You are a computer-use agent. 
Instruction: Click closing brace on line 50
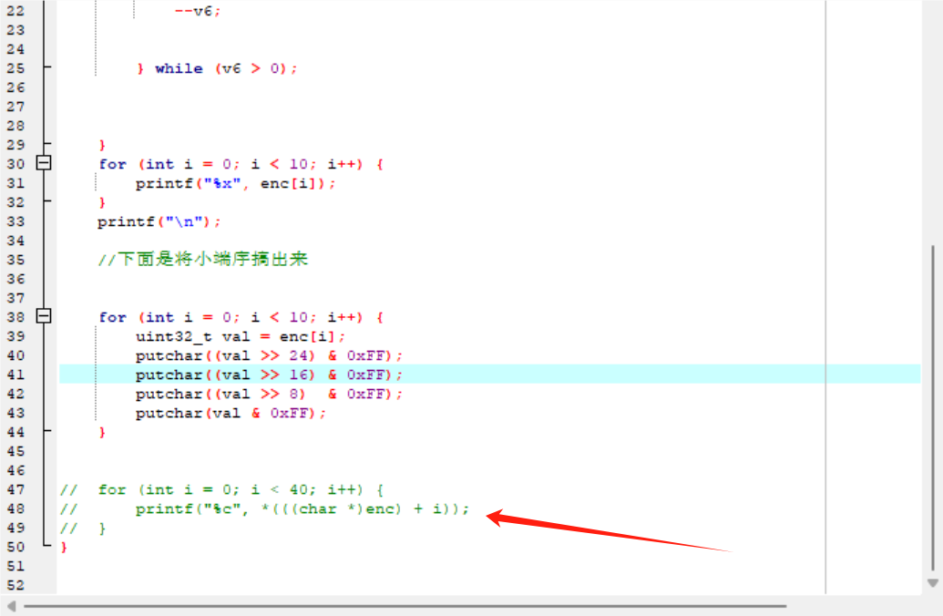click(64, 548)
